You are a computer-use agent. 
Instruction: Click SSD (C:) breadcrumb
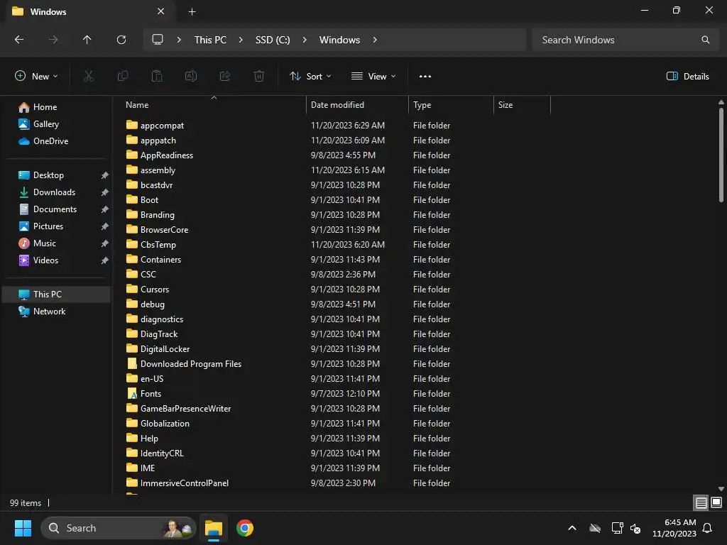click(273, 40)
